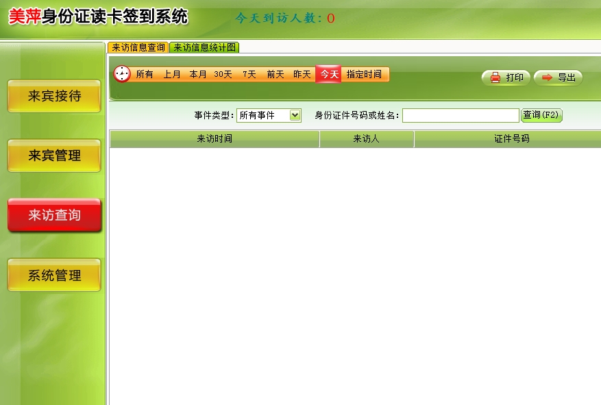Switch to the 来访信息查询 tab
The image size is (601, 405).
coord(138,48)
